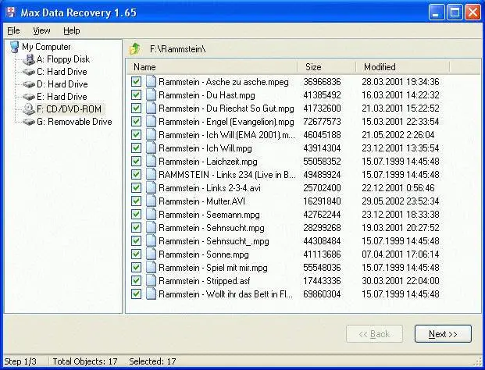Screen dimensions: 485x370
Task: Select the E: Hard Drive tree item
Action: coord(62,97)
